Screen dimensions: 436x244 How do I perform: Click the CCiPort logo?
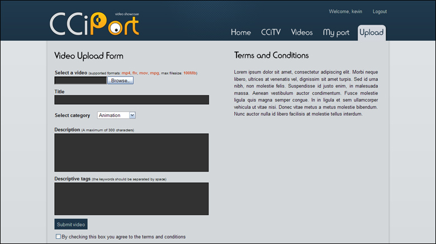(x=94, y=23)
